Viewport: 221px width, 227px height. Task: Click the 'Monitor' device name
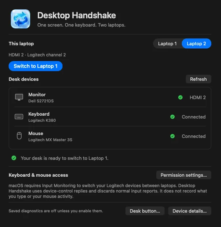point(37,94)
